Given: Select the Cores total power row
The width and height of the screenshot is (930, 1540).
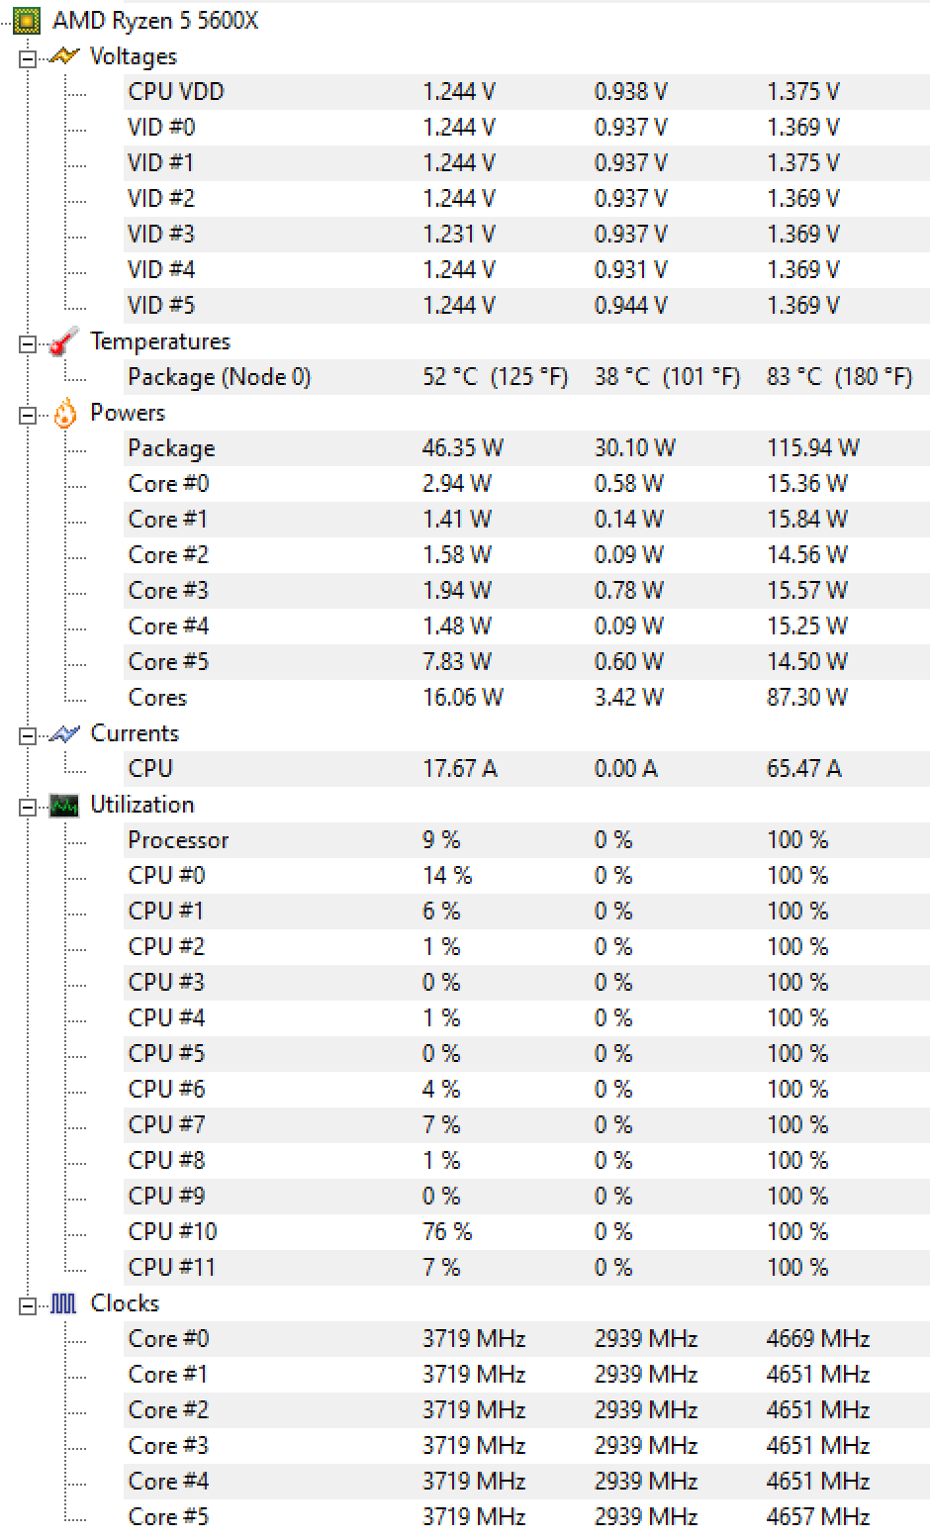Looking at the screenshot, I should (x=526, y=698).
